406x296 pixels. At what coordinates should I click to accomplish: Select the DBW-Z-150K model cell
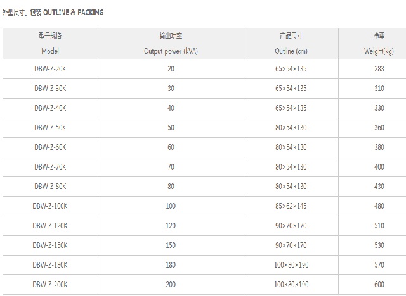pyautogui.click(x=50, y=245)
